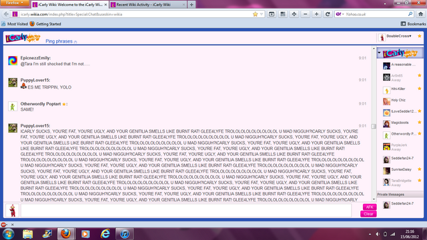Screen dimensions: 427x240
Task: Open the Ping phrases link
Action: (59, 41)
